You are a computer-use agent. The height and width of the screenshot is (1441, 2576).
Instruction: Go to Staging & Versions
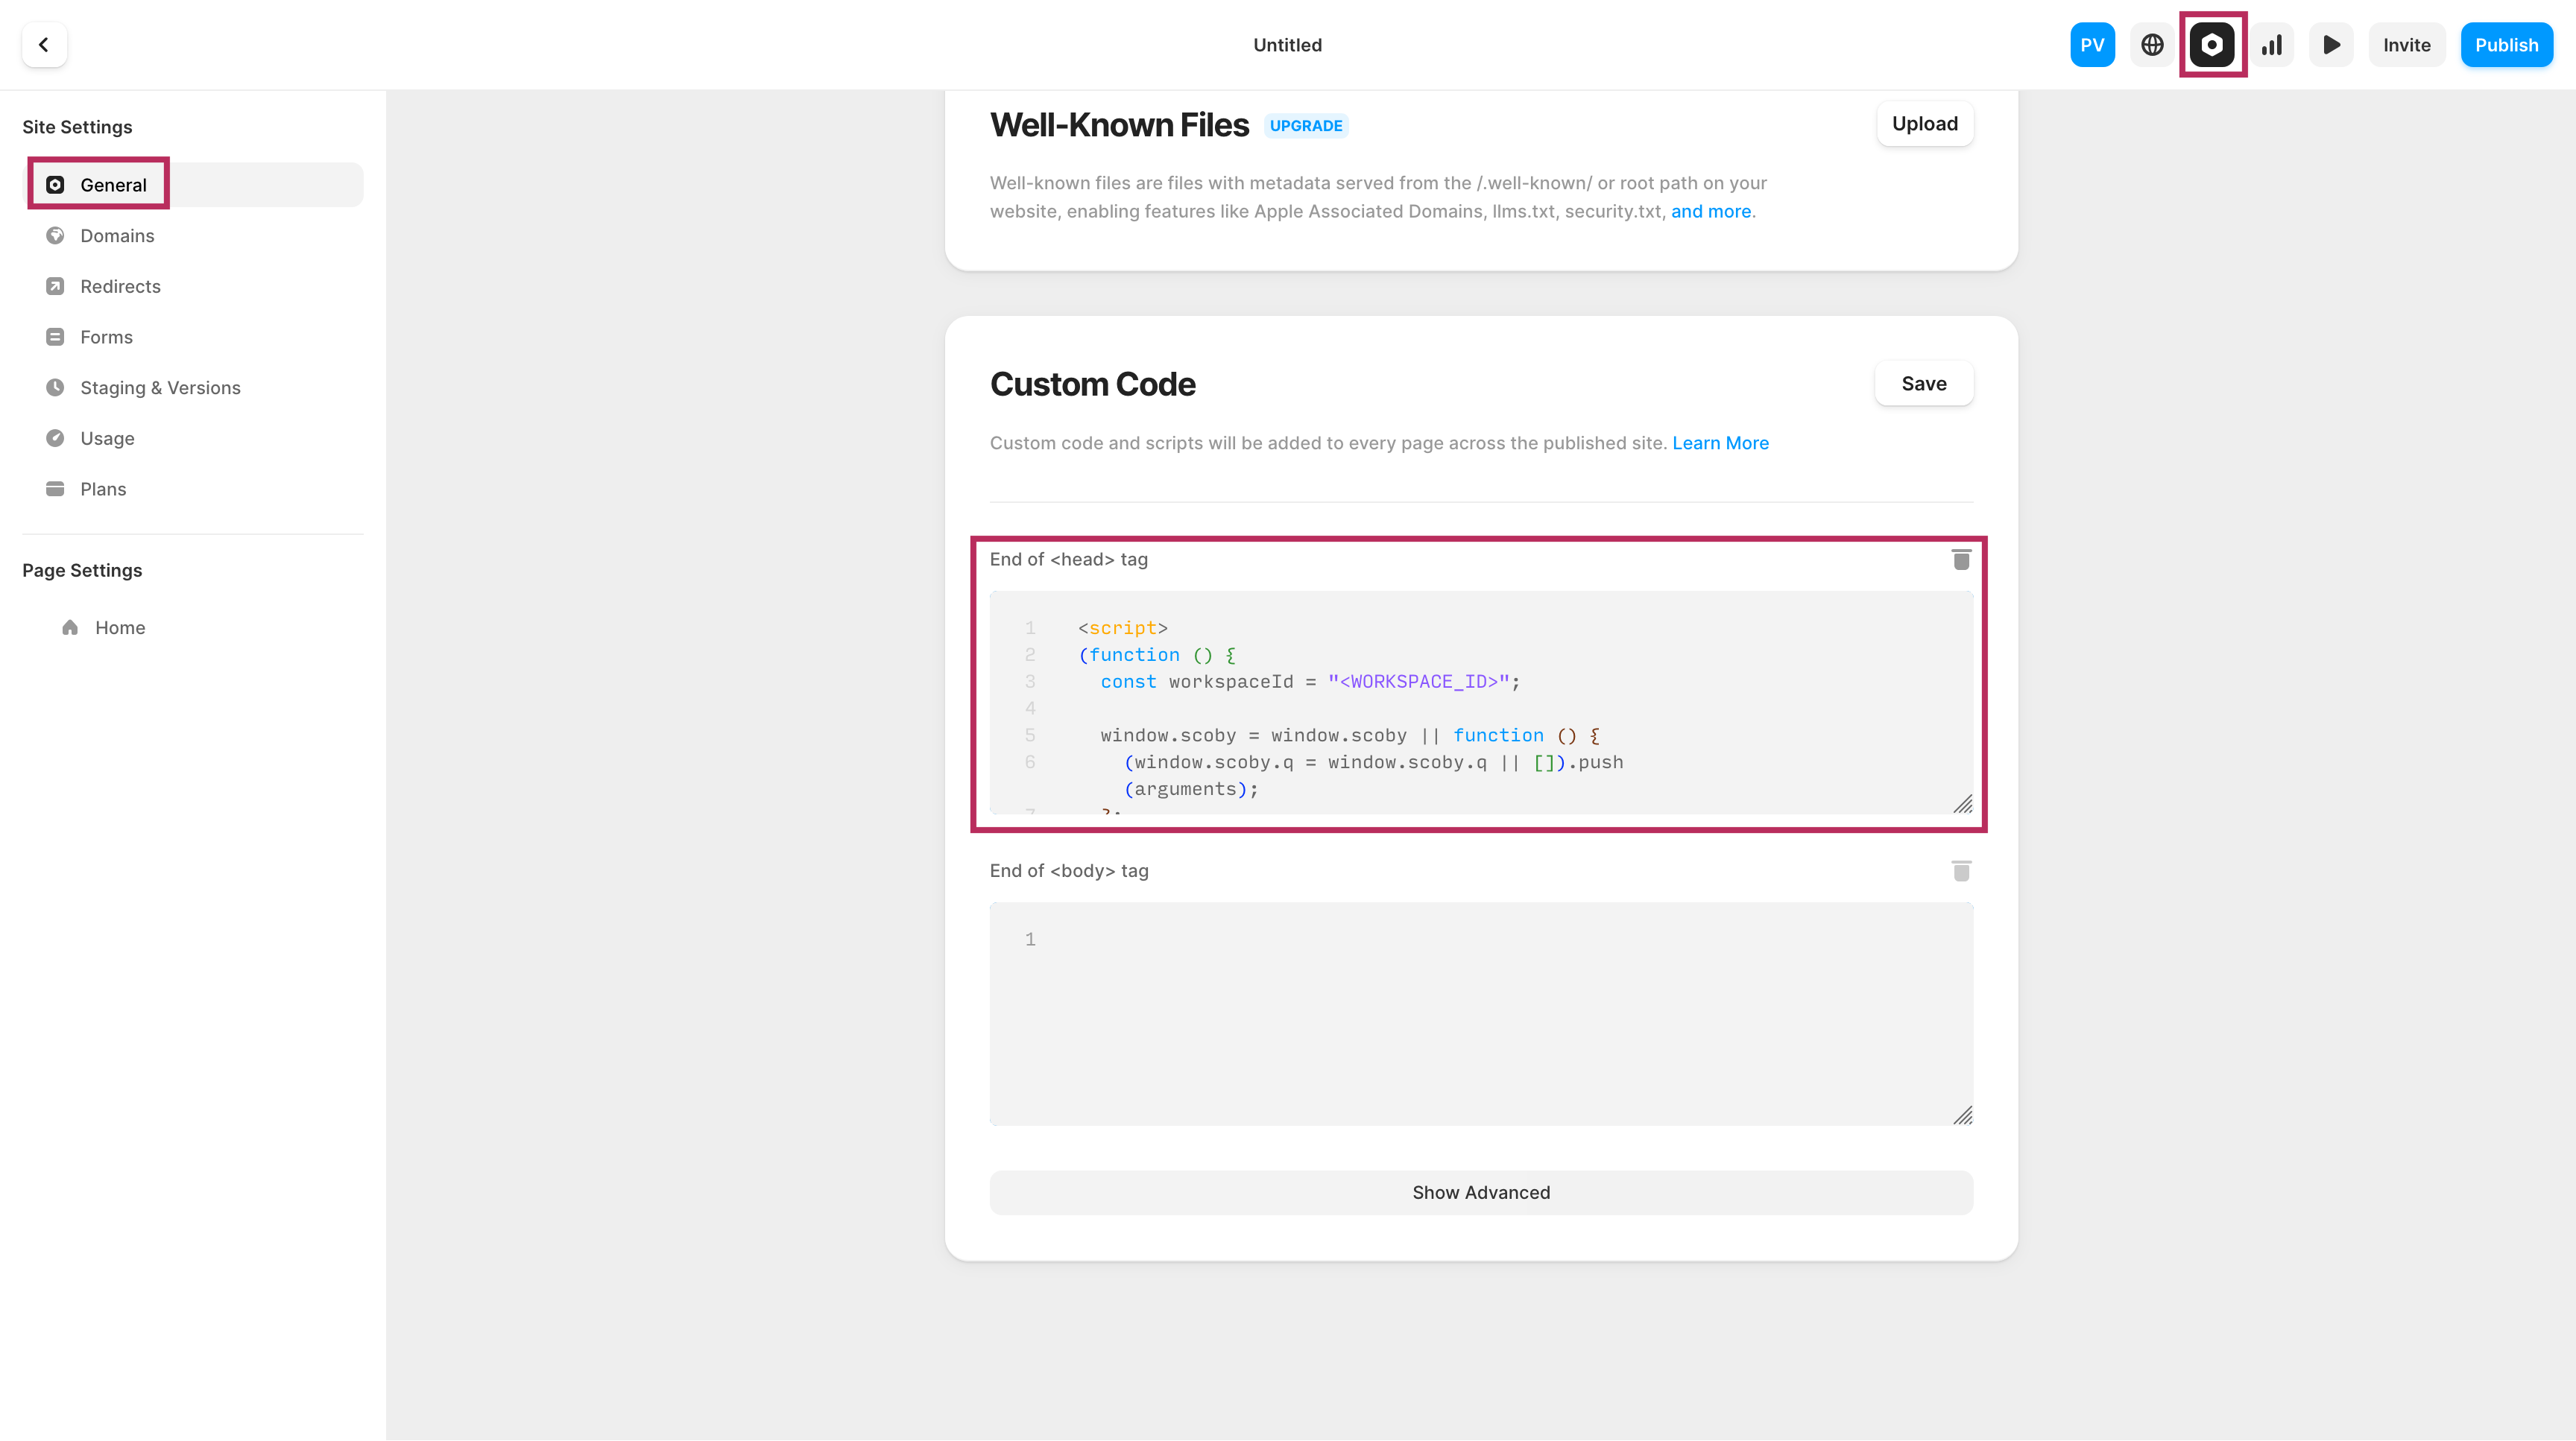(160, 387)
